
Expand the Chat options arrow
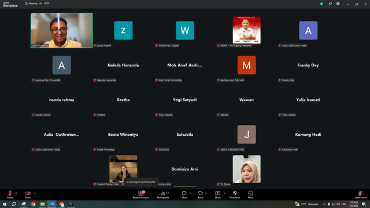coord(190,193)
